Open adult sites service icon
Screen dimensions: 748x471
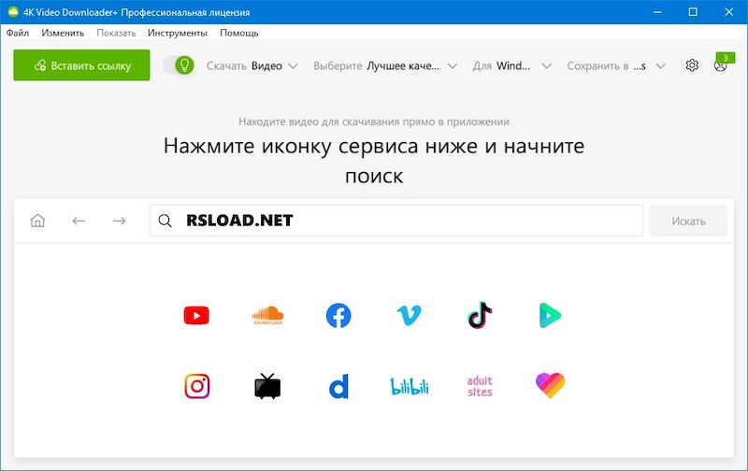point(480,386)
